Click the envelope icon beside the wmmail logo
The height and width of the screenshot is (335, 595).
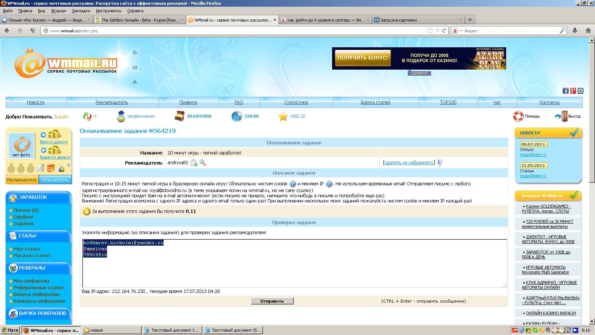pyautogui.click(x=135, y=67)
